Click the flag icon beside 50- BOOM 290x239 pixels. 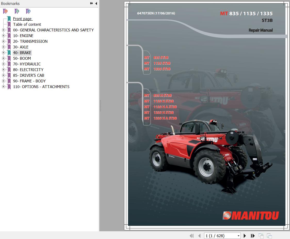[9, 58]
